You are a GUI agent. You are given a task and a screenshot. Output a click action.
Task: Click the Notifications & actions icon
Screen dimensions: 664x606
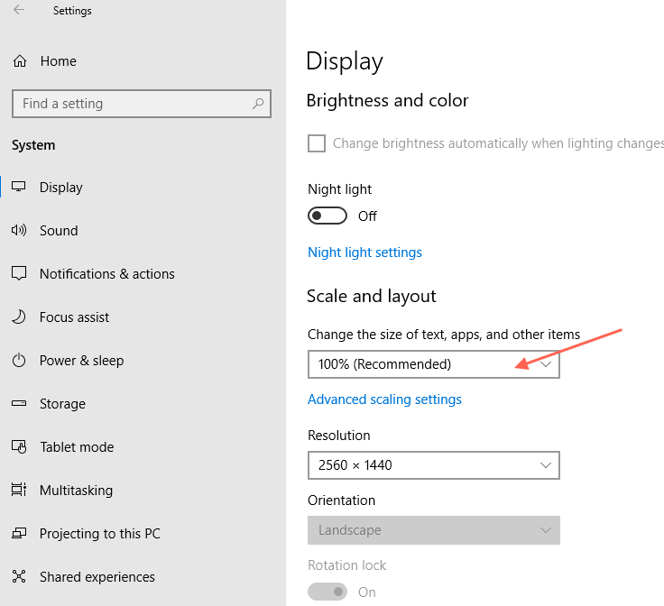click(x=19, y=274)
